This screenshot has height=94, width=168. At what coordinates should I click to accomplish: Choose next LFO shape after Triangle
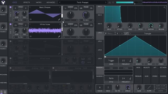click(165, 33)
